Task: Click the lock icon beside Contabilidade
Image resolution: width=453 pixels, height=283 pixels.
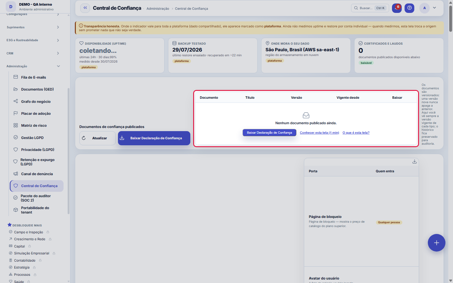Action: click(x=40, y=260)
